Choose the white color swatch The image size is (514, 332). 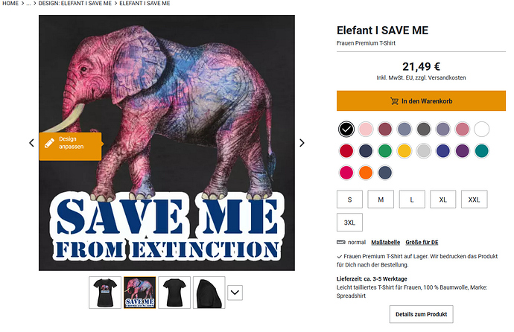pyautogui.click(x=481, y=130)
